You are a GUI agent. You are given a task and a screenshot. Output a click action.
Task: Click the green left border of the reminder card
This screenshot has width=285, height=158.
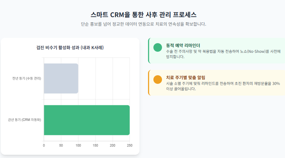(x=149, y=50)
